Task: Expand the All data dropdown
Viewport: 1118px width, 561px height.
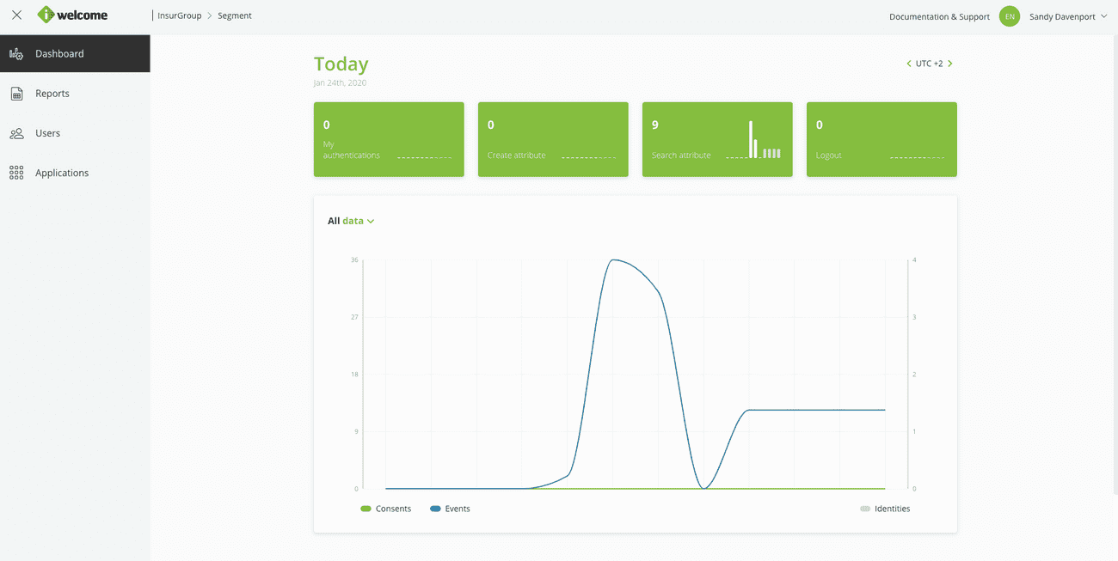Action: 351,221
